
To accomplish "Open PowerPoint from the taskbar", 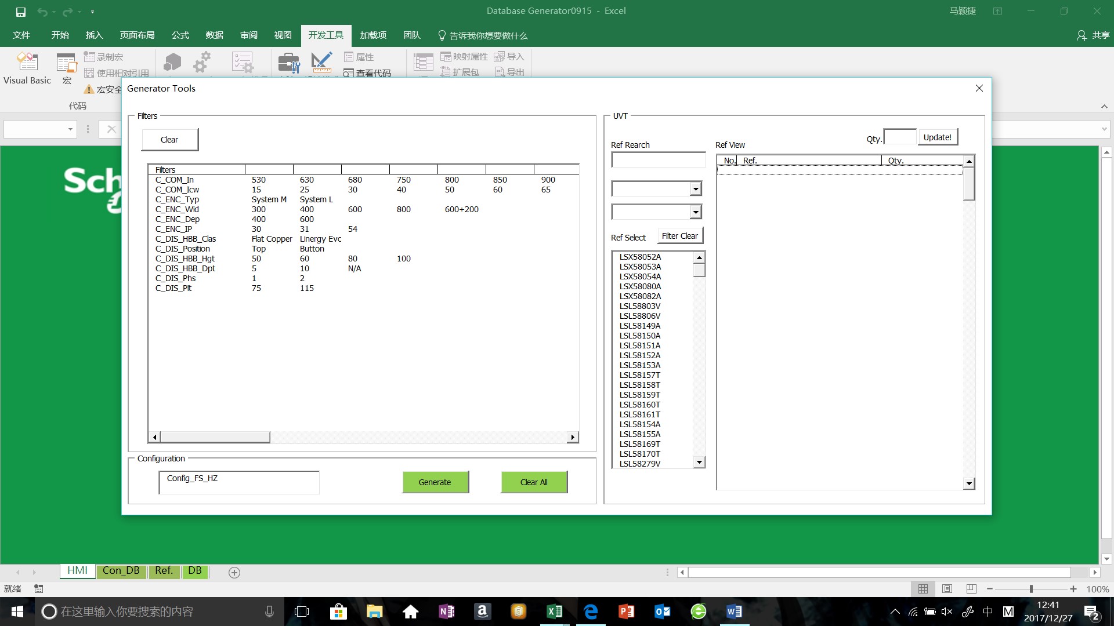I will (626, 612).
